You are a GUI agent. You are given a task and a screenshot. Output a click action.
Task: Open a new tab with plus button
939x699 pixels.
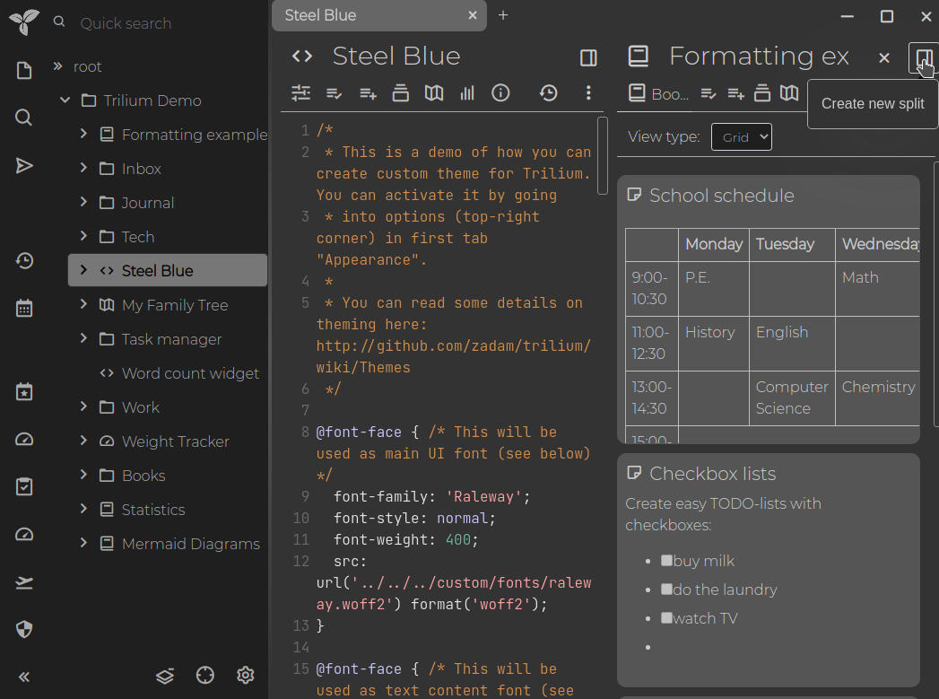click(x=503, y=15)
